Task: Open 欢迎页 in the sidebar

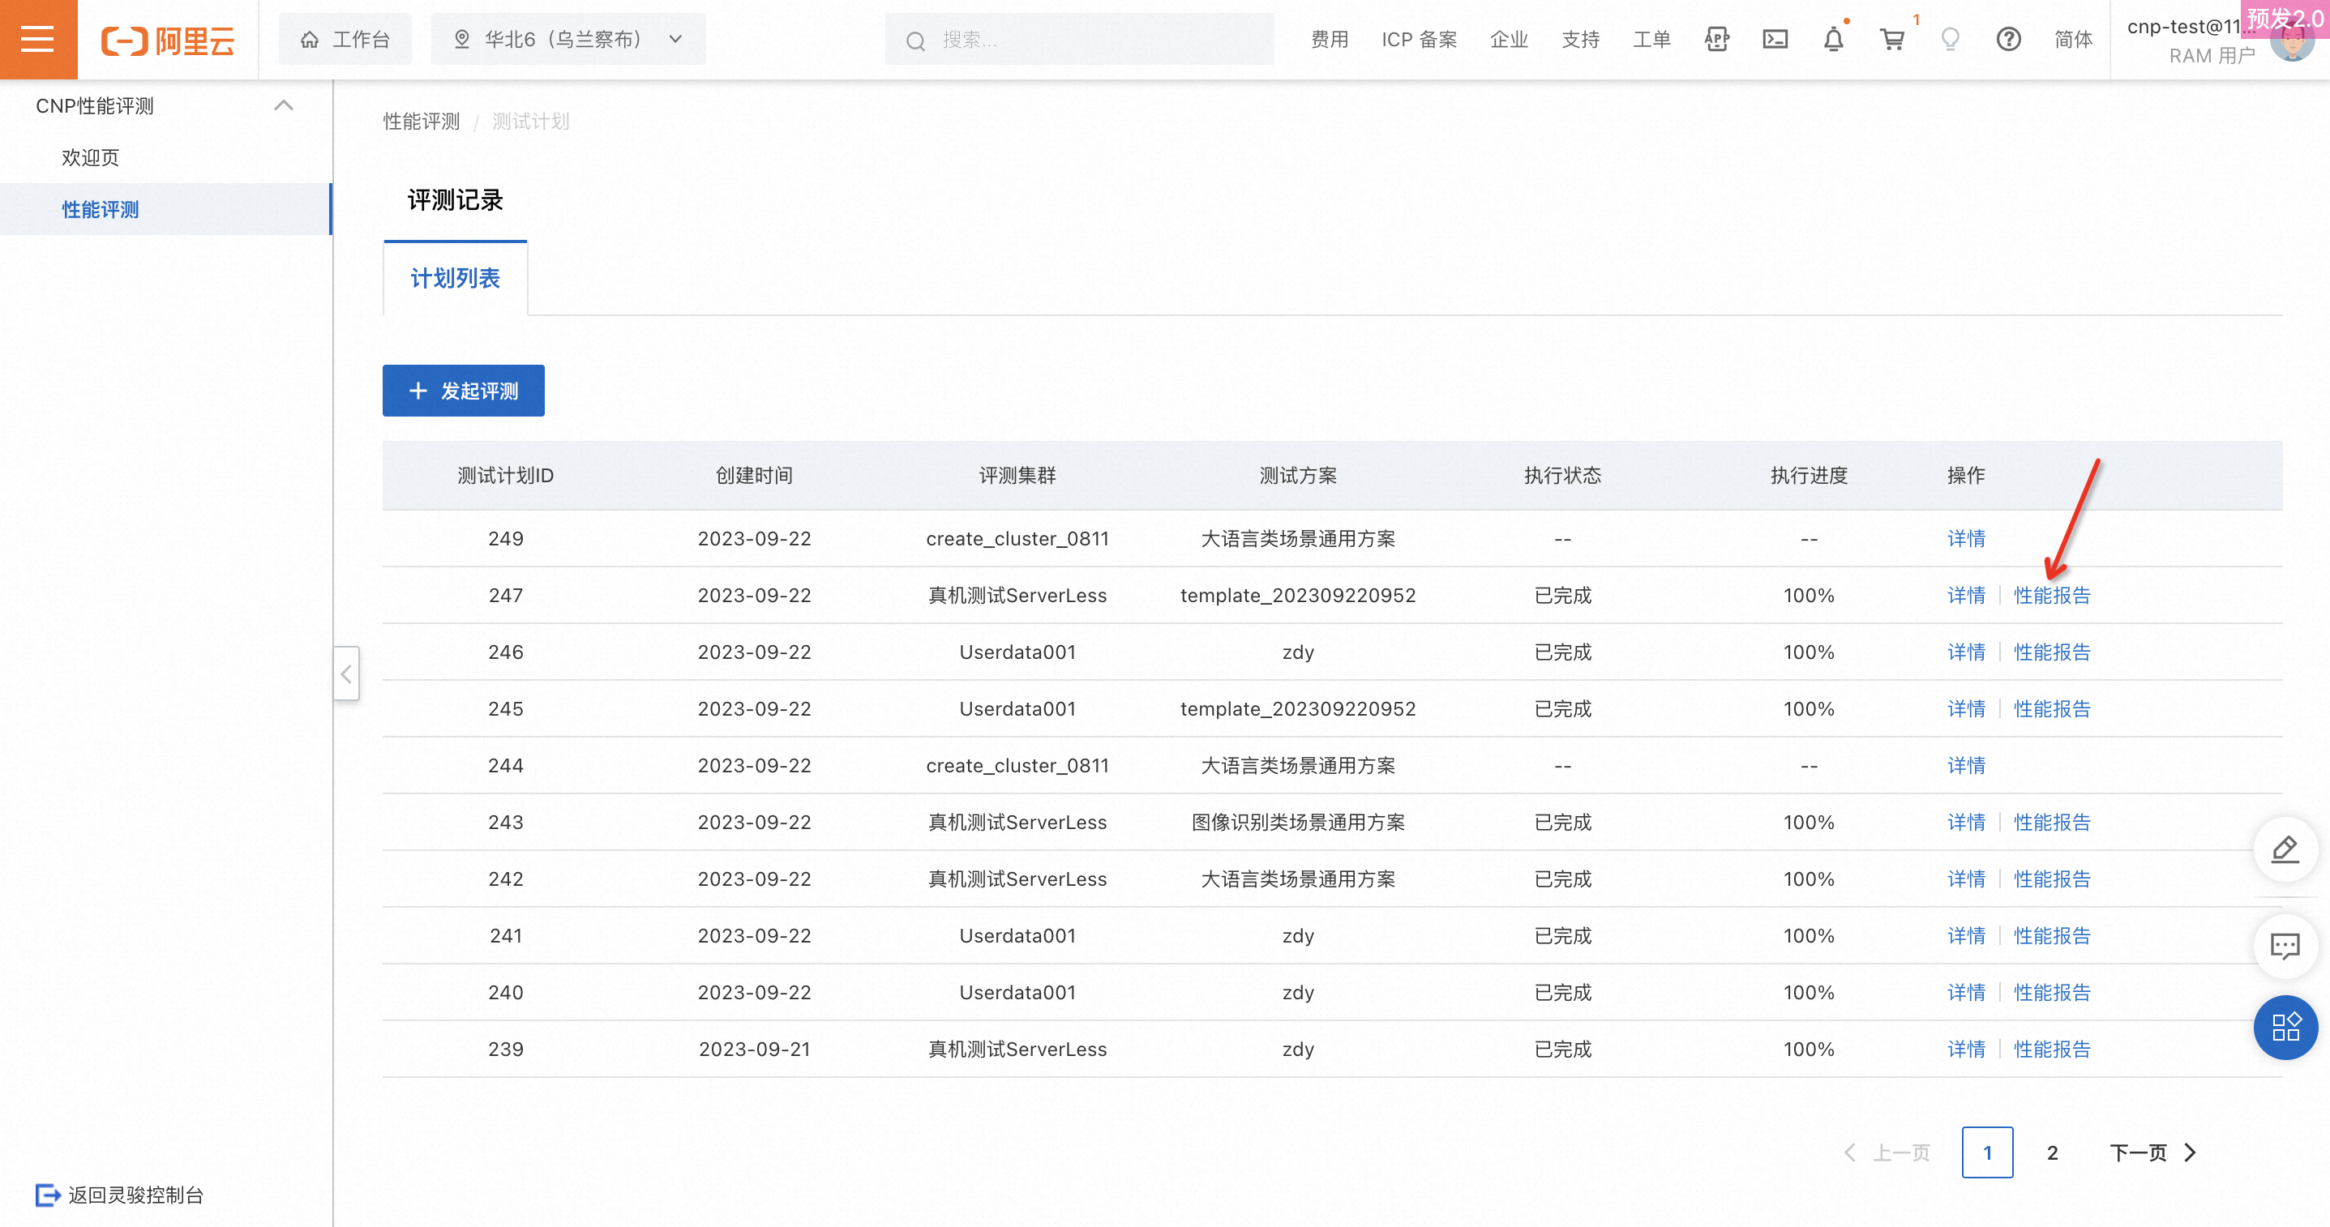Action: 91,157
